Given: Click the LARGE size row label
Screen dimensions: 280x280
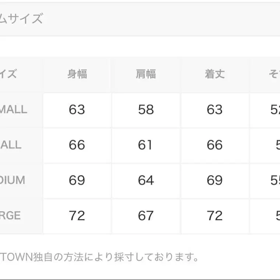Looking at the screenshot, I should point(10,216).
